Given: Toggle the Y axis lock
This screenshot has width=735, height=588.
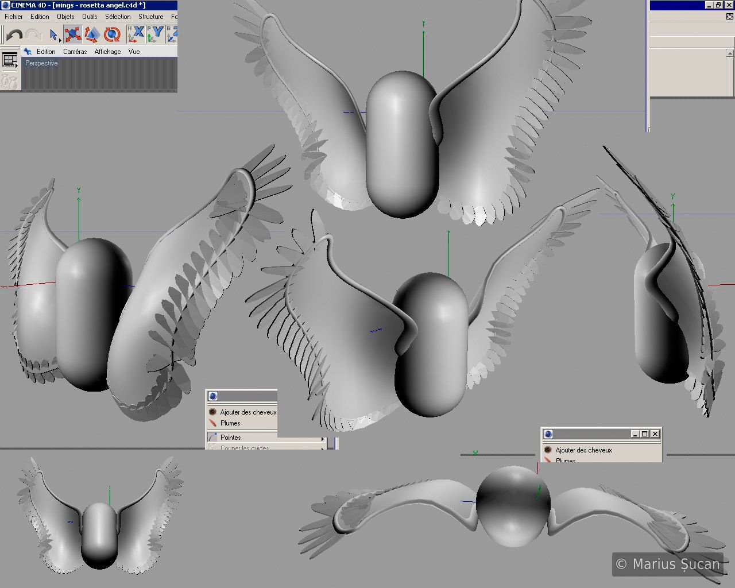Looking at the screenshot, I should point(155,34).
